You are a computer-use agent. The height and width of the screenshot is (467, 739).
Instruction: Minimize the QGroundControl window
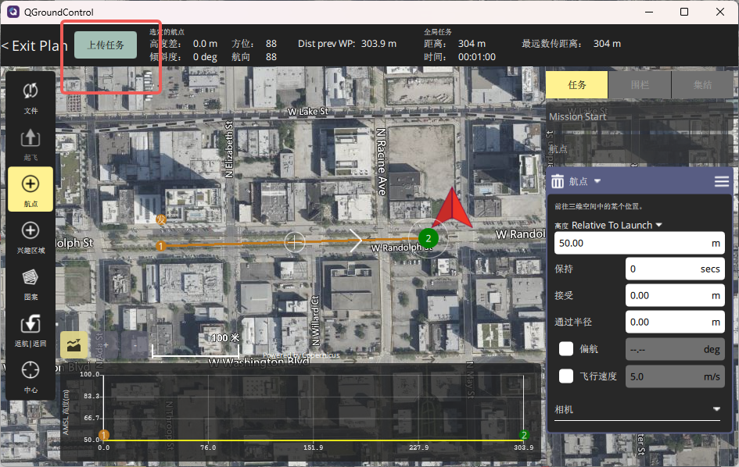point(649,12)
